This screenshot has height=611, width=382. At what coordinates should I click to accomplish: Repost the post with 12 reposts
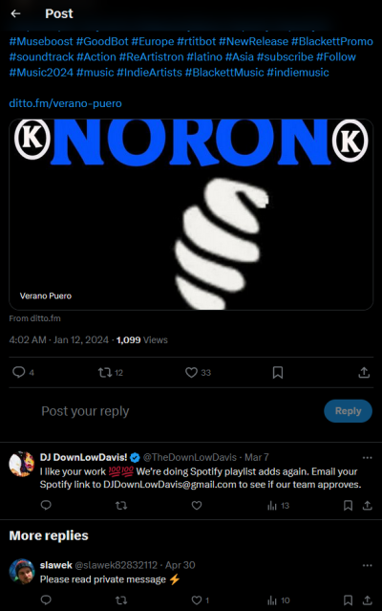[x=111, y=373]
